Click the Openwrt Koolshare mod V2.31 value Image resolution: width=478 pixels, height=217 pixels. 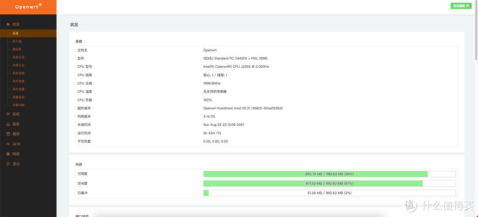point(243,108)
